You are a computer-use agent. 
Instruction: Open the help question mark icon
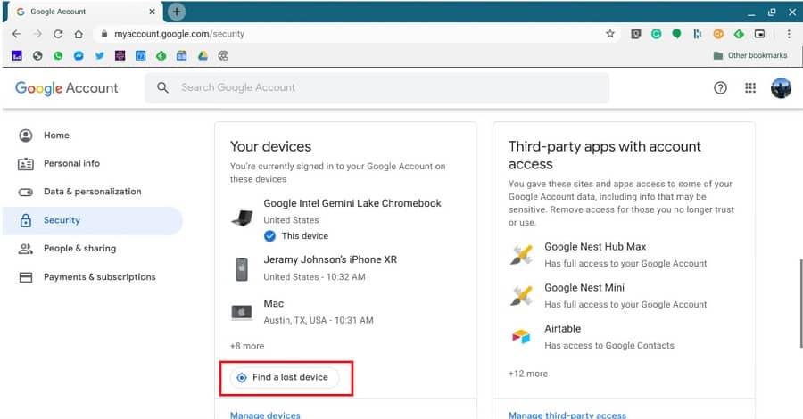pyautogui.click(x=720, y=88)
